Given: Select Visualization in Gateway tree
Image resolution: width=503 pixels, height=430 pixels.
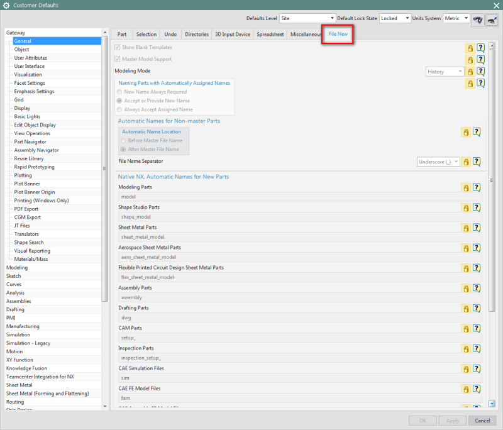Looking at the screenshot, I should [28, 75].
